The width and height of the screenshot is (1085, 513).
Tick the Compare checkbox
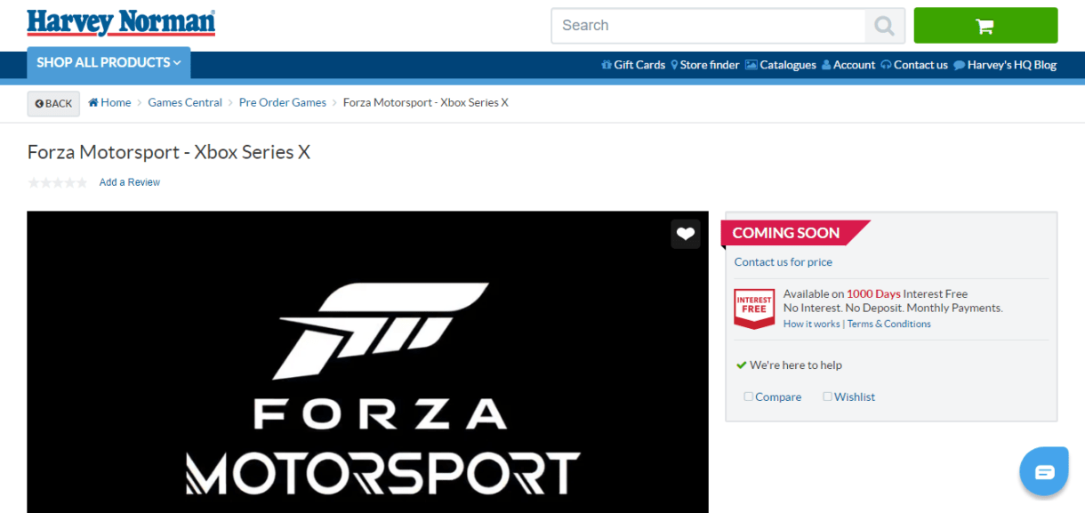tap(748, 397)
